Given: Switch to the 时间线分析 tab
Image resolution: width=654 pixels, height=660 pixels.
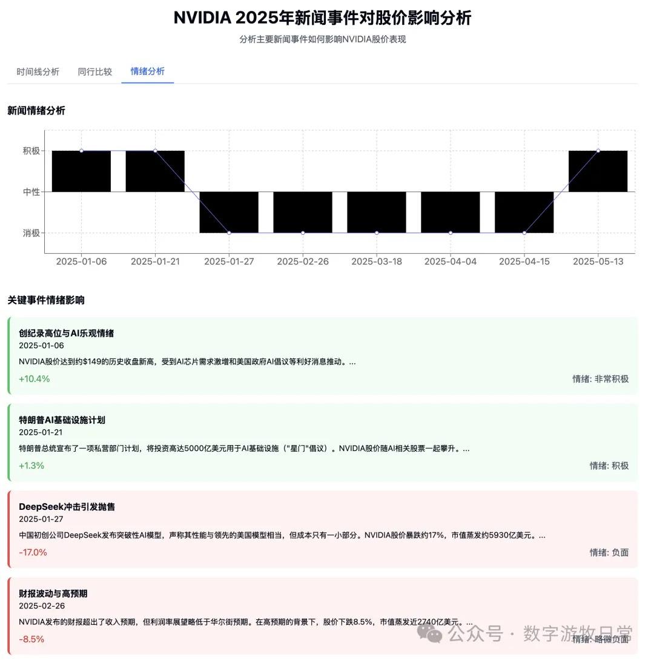Looking at the screenshot, I should [38, 71].
